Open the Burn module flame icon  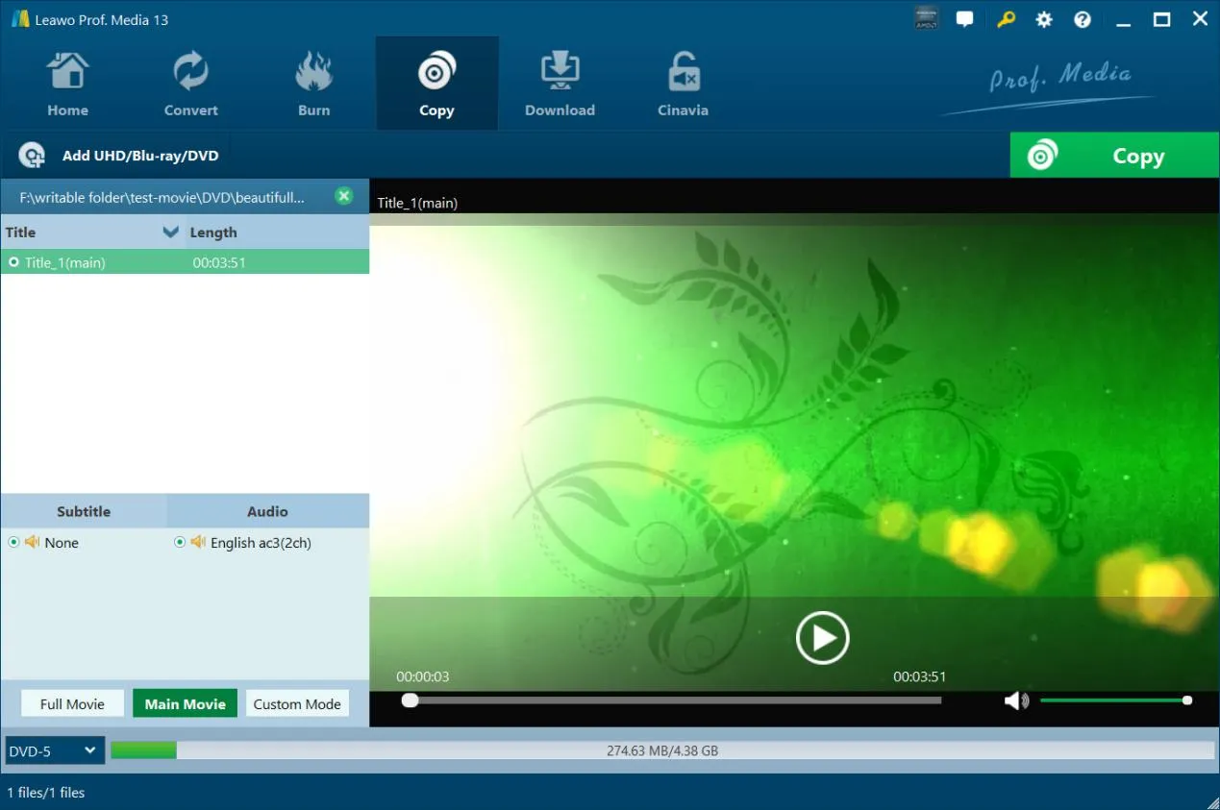pyautogui.click(x=313, y=72)
